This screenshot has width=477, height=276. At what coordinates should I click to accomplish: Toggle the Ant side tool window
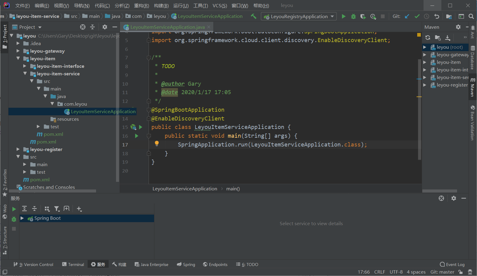click(x=473, y=32)
